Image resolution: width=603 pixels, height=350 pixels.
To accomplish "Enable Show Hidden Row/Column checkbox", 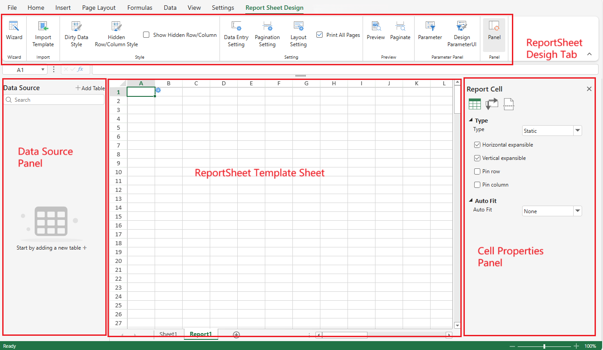I will [x=146, y=35].
